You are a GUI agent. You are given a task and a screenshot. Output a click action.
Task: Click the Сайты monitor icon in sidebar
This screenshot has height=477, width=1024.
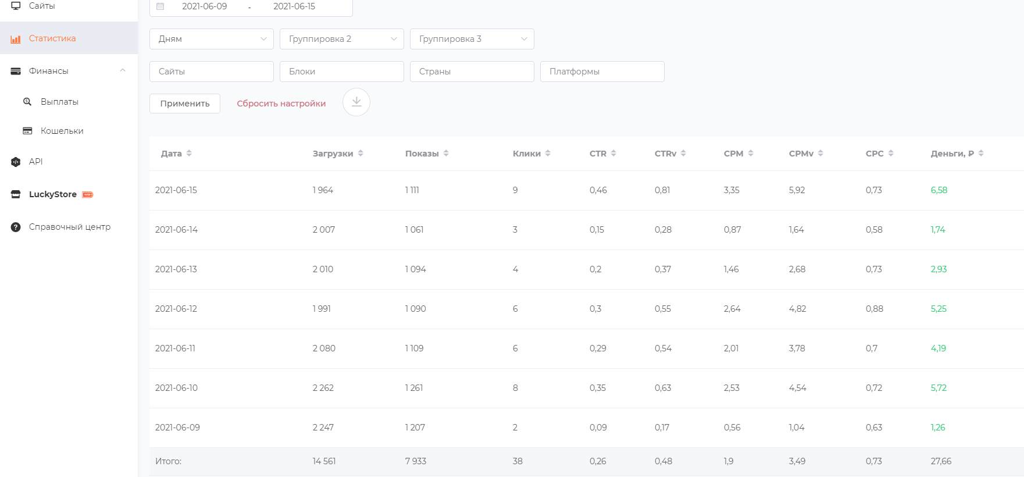(x=16, y=6)
